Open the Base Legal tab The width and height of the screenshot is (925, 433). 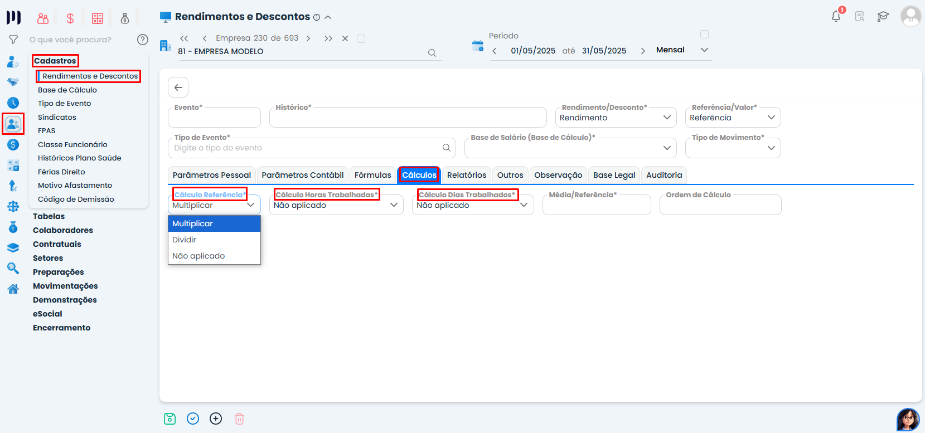[614, 175]
